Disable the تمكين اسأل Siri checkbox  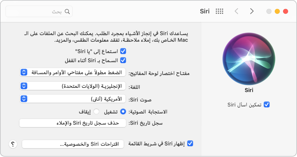267,104
